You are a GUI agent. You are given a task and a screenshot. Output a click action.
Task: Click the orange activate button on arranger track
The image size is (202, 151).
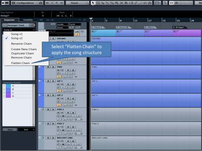coord(77,34)
